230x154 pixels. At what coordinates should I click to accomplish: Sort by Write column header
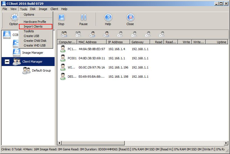click(x=185, y=42)
